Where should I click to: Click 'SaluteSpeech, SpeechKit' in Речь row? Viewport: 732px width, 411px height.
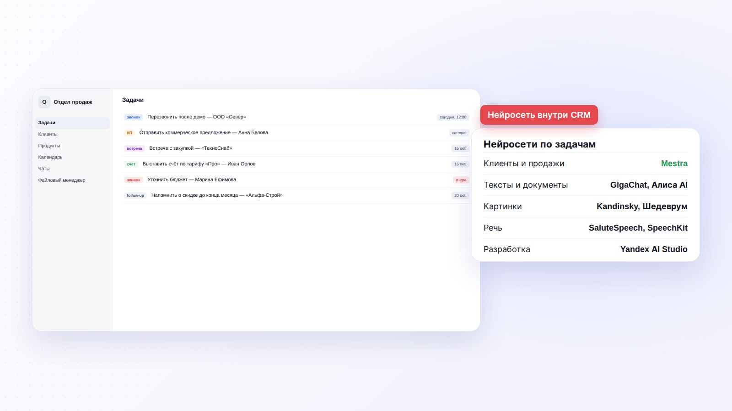click(x=638, y=228)
